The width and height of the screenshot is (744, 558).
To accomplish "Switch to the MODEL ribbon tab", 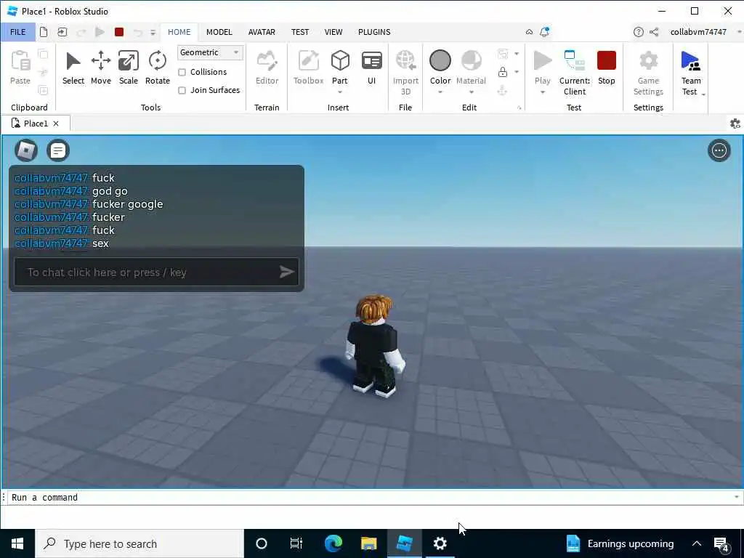I will 219,32.
